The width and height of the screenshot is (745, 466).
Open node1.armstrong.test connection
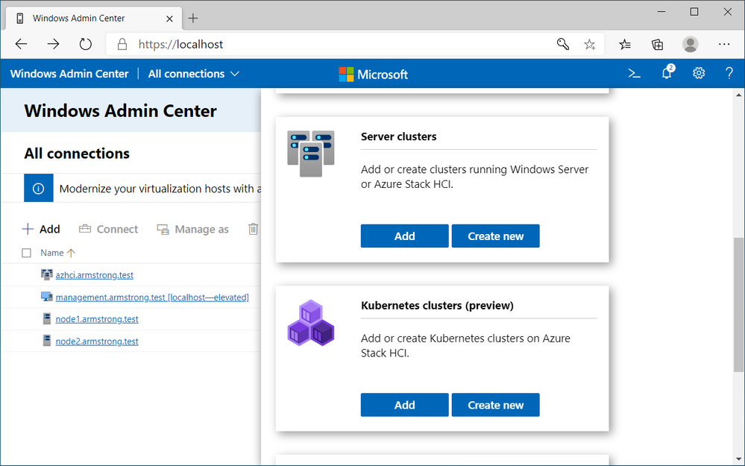coord(97,319)
